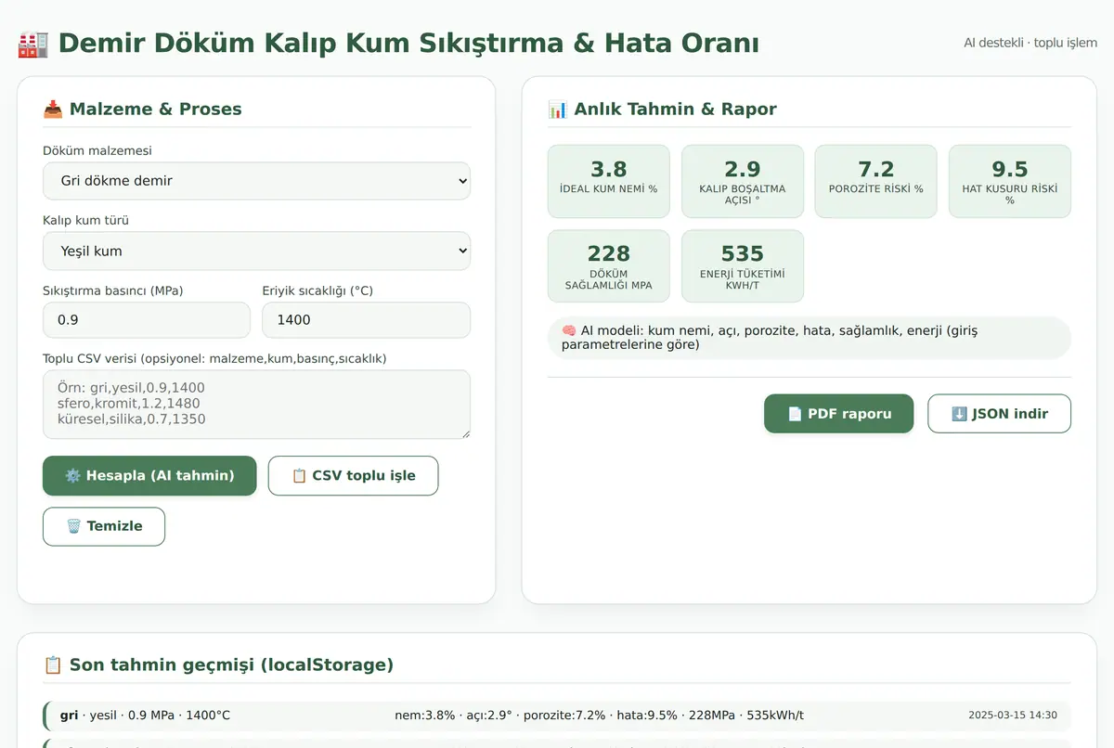Viewport: 1114px width, 748px height.
Task: Click the factory icon in the page title
Action: (32, 44)
